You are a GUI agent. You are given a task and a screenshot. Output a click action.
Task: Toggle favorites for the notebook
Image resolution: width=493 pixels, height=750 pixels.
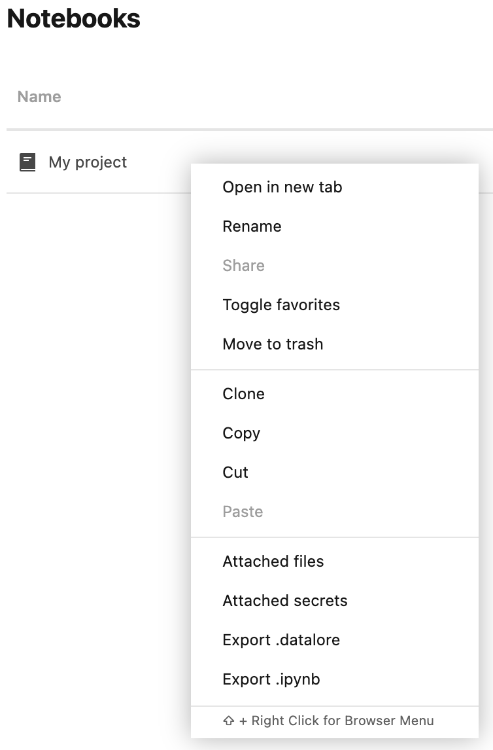[x=281, y=305]
